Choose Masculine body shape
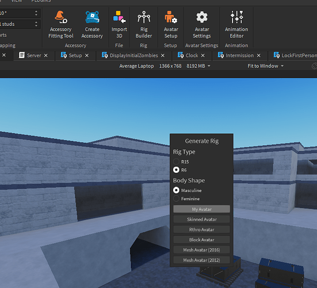The image size is (317, 288). coord(176,190)
